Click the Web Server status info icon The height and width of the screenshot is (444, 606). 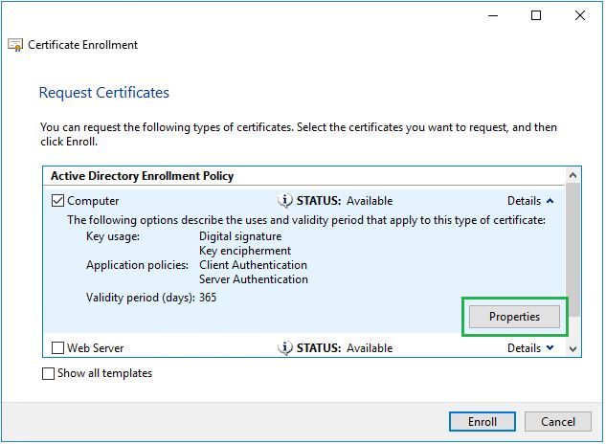point(285,348)
